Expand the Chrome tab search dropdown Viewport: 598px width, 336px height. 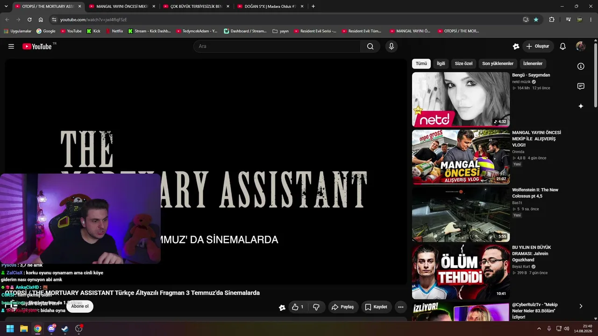point(7,7)
